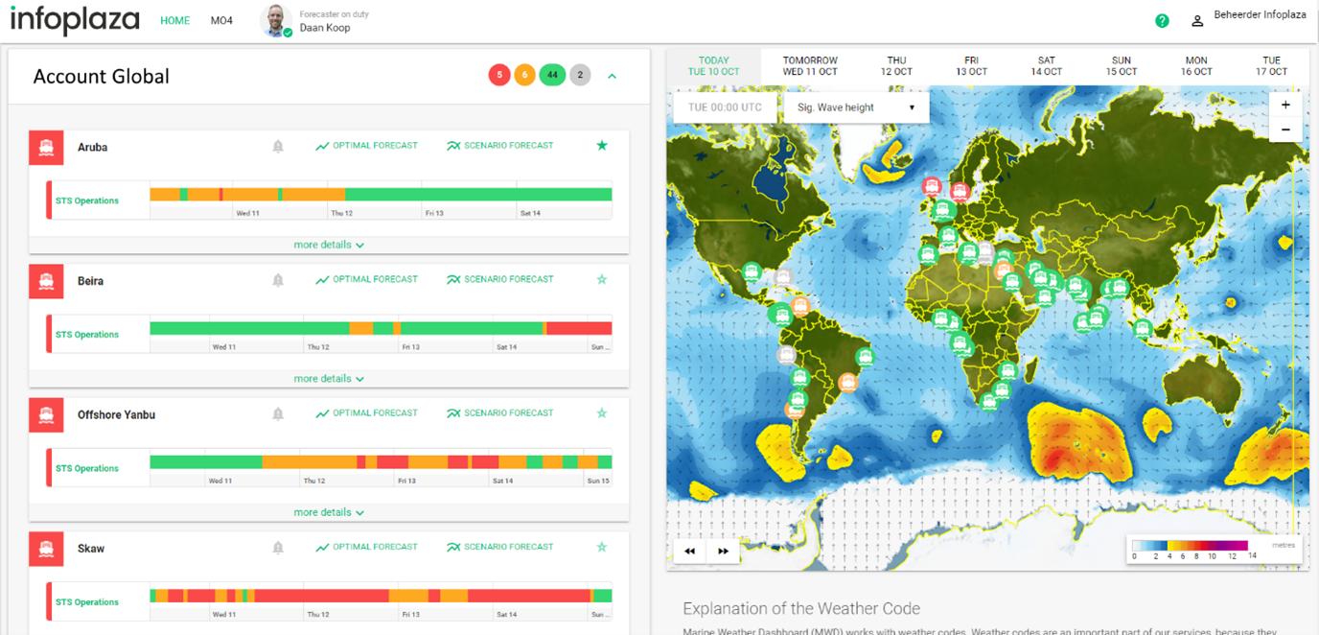Click the Aruba red ship icon

pyautogui.click(x=46, y=148)
